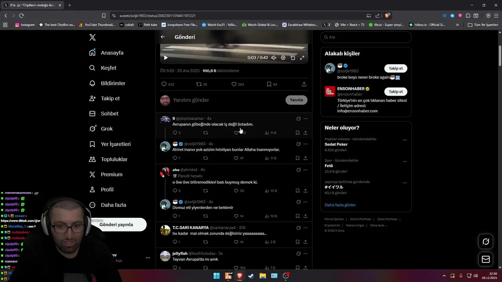Image resolution: width=502 pixels, height=282 pixels.
Task: Open Tüm Yer İşaretleri folder
Action: [x=483, y=25]
